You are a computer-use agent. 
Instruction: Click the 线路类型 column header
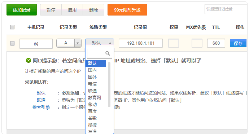point(98,27)
